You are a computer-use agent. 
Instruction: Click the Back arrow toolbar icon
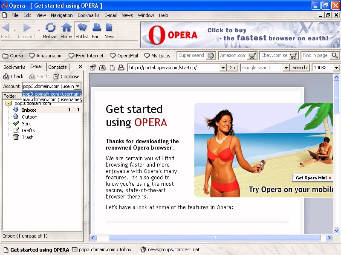(x=6, y=28)
